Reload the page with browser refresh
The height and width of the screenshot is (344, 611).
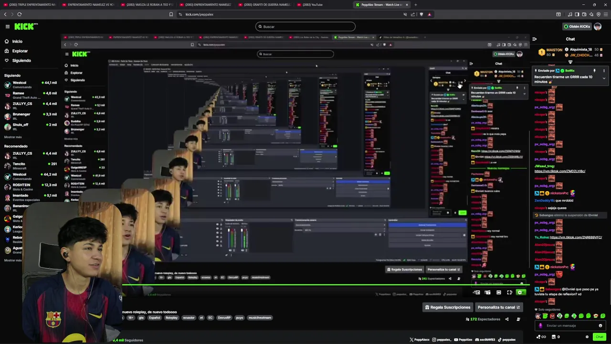click(19, 14)
